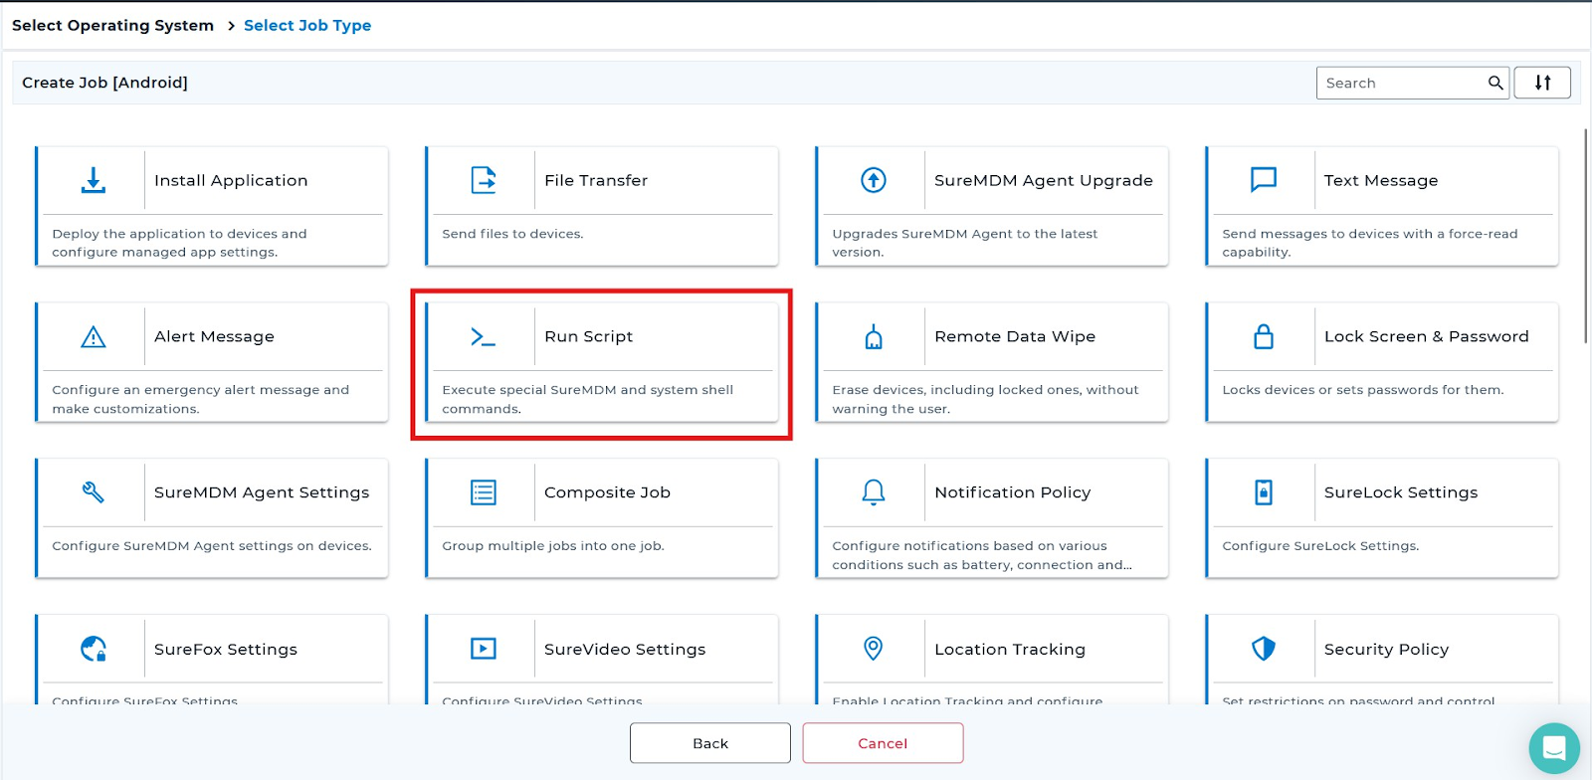The width and height of the screenshot is (1592, 780).
Task: Select the File Transfer icon
Action: 484,180
